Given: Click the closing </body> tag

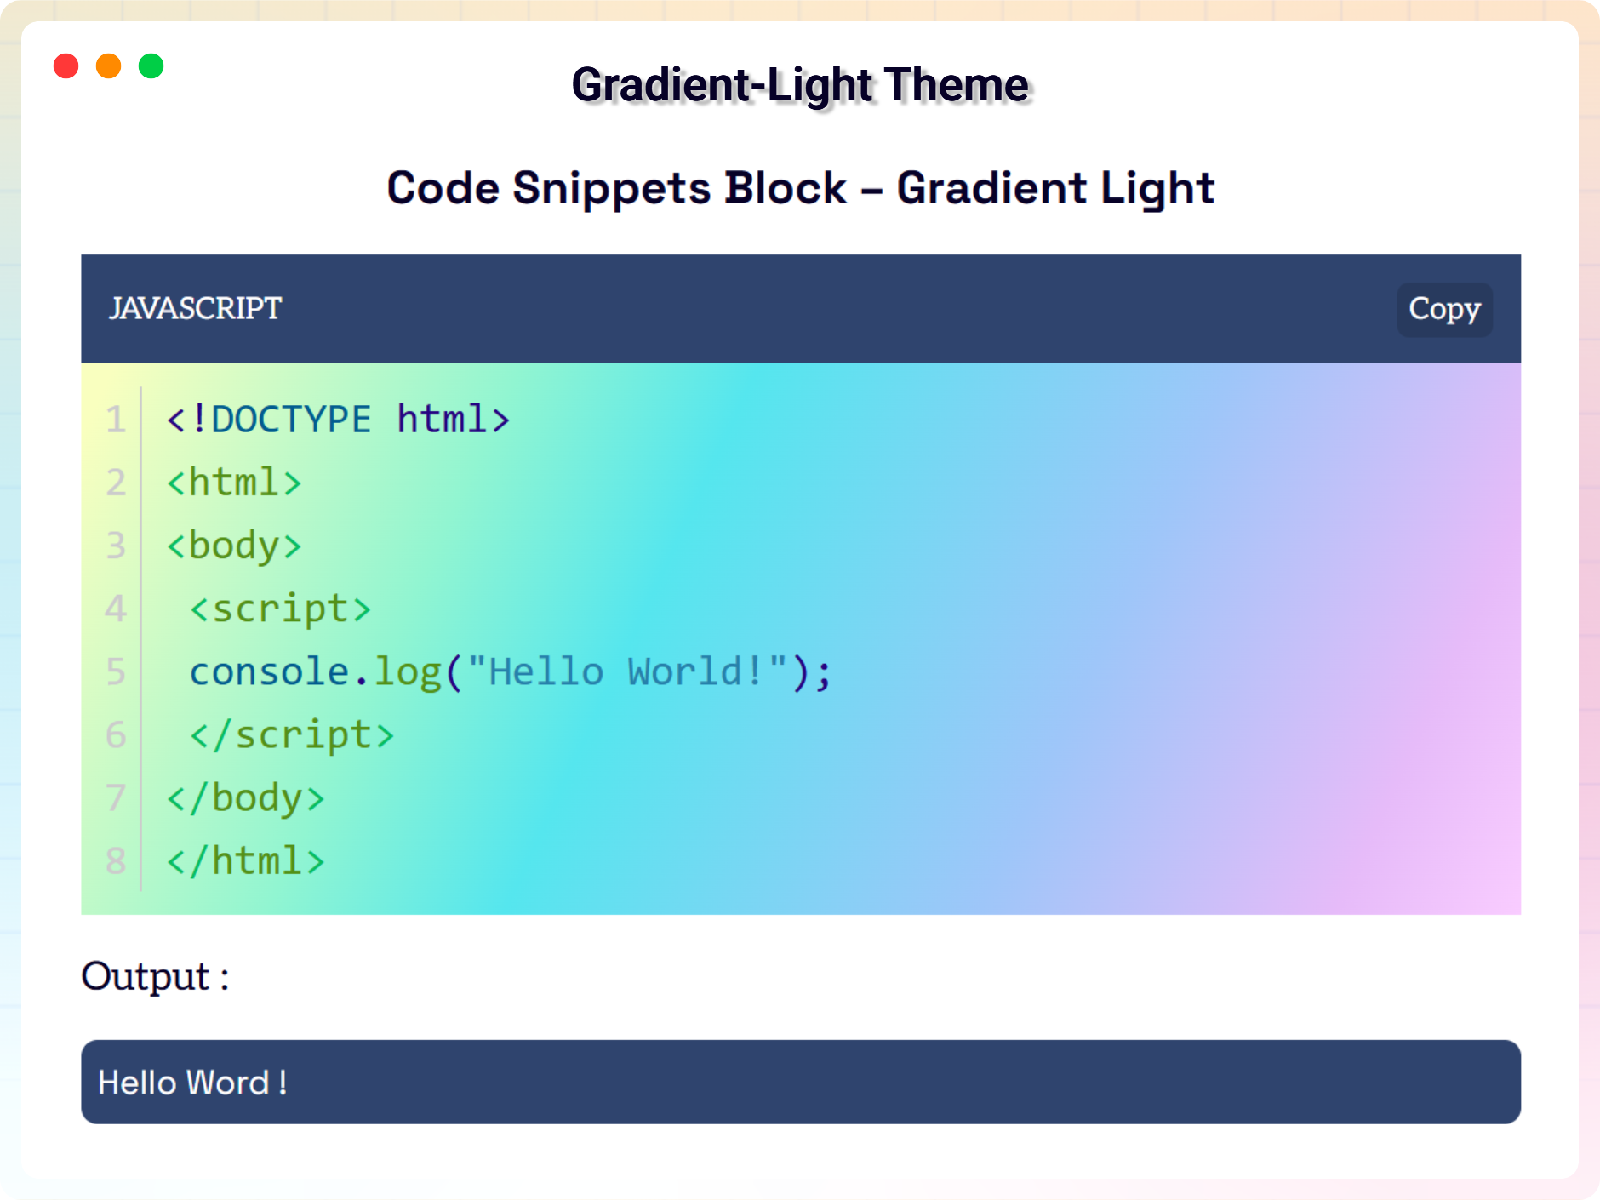Looking at the screenshot, I should 245,797.
